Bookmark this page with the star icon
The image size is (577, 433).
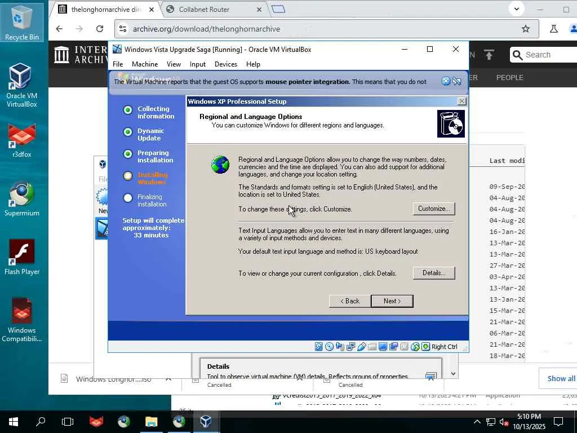pyautogui.click(x=526, y=29)
